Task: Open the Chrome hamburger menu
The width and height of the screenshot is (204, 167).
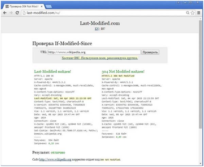Action: click(x=199, y=13)
